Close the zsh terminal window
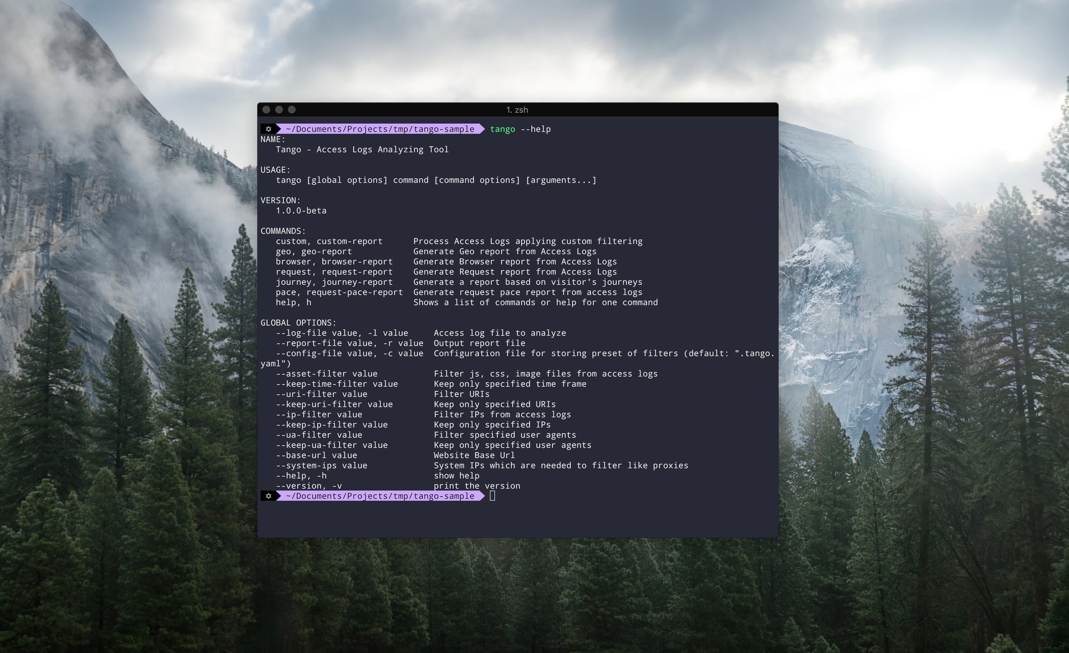This screenshot has height=653, width=1069. [266, 110]
